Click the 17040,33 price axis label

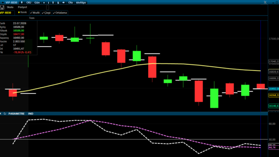point(274,61)
